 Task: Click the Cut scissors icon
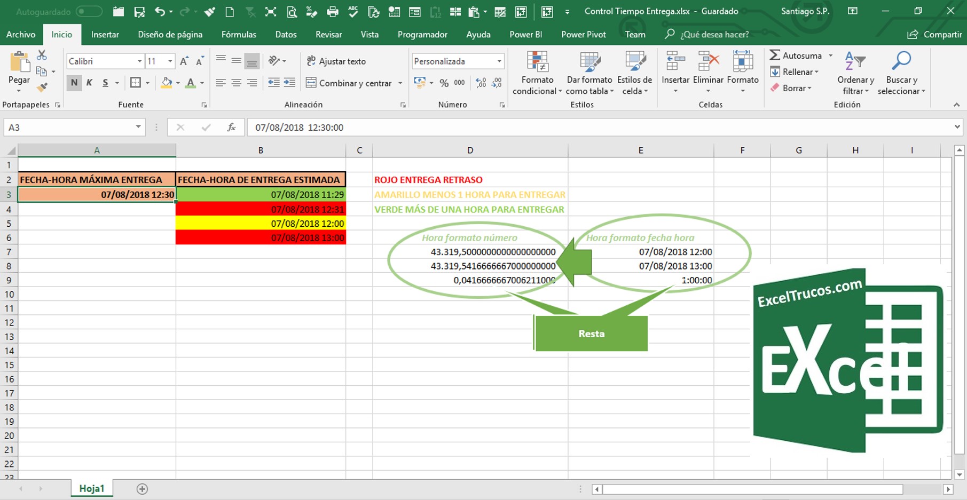pyautogui.click(x=42, y=55)
